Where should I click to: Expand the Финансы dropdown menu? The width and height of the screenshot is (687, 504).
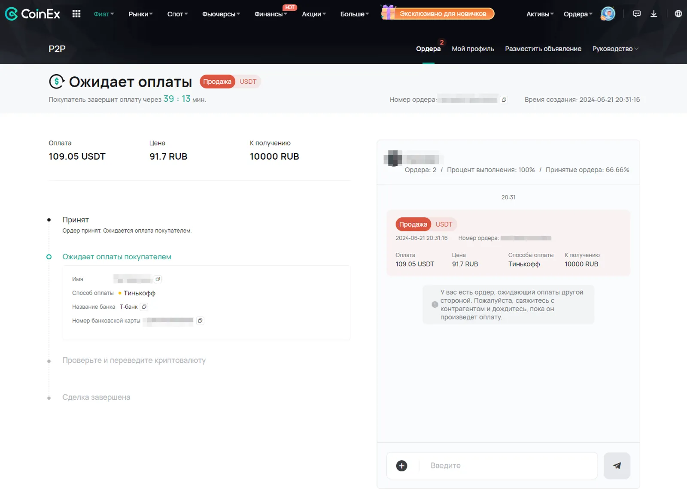click(x=271, y=14)
